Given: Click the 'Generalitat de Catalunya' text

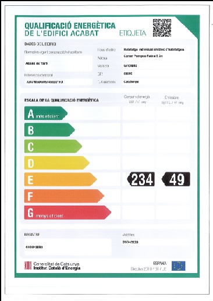Looking at the screenshot, I should (x=56, y=264).
